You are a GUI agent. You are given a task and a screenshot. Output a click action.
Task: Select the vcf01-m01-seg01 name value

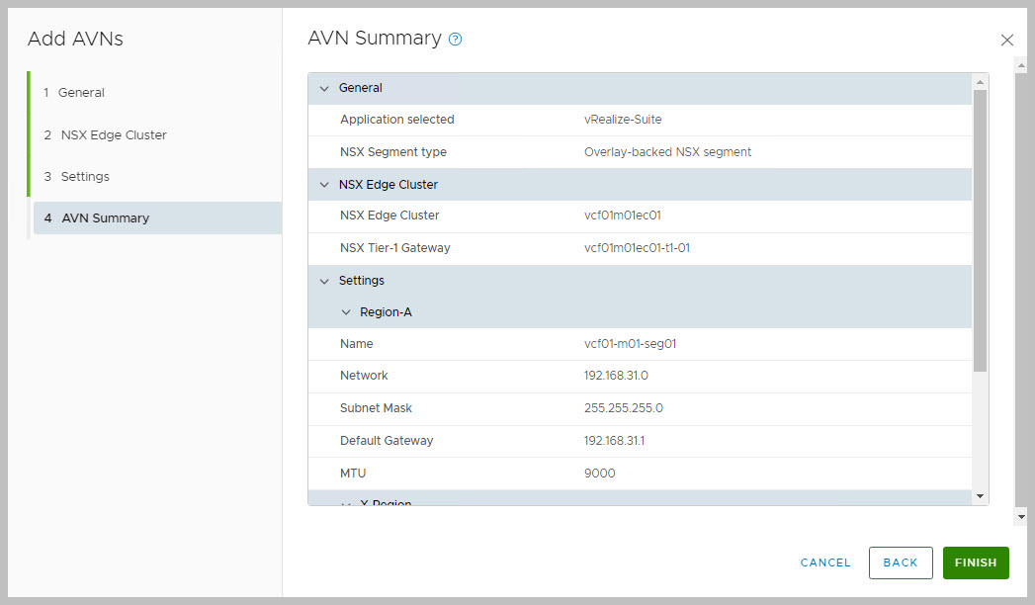tap(630, 344)
